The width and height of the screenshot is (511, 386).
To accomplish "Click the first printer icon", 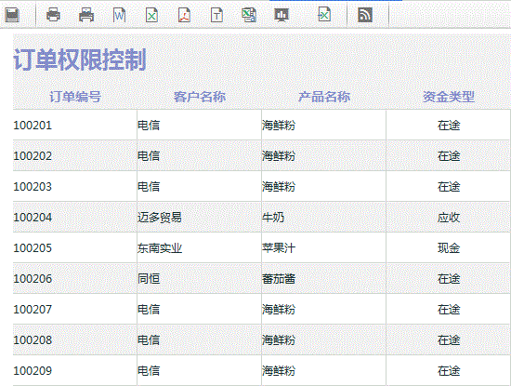I will point(53,15).
